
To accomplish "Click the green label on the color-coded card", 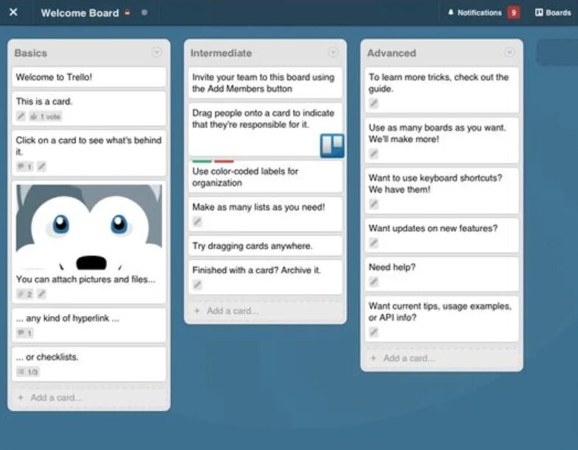I will (x=202, y=161).
